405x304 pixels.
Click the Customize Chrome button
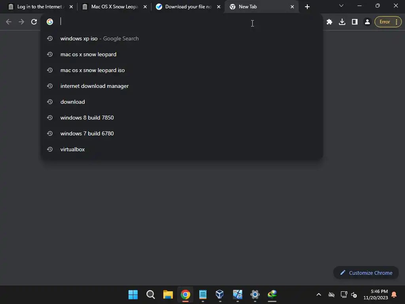click(x=366, y=273)
